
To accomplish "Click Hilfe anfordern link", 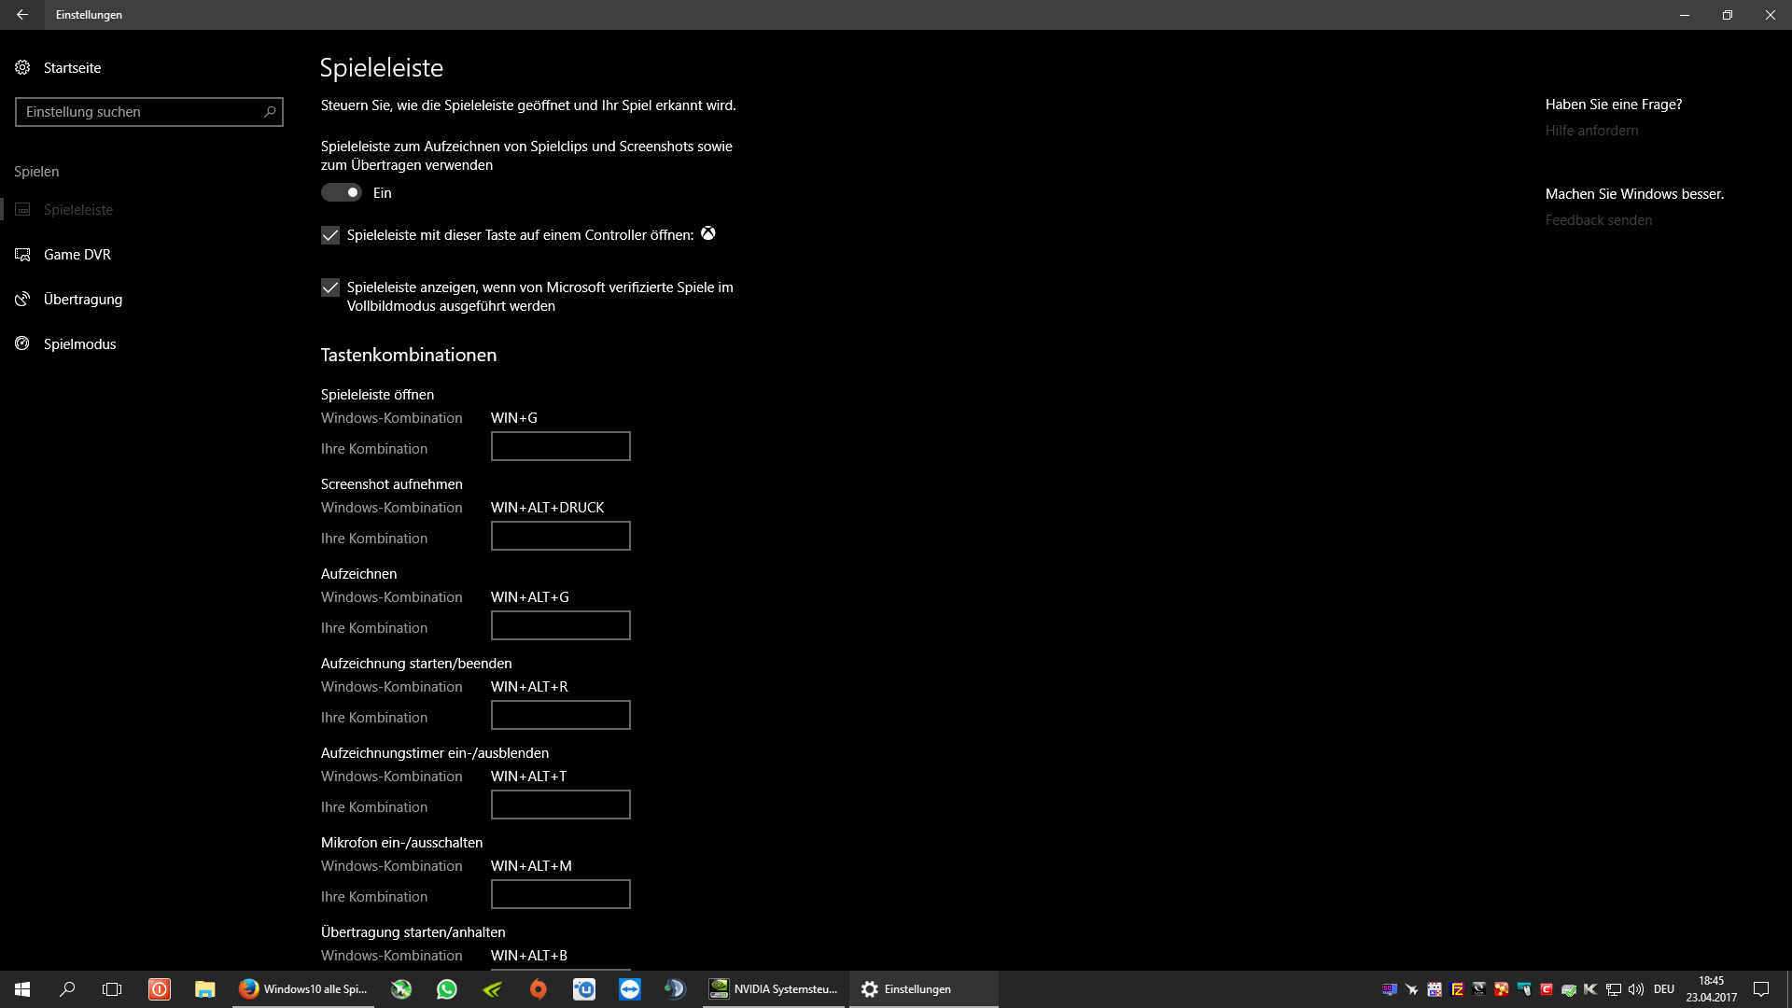I will [x=1591, y=131].
